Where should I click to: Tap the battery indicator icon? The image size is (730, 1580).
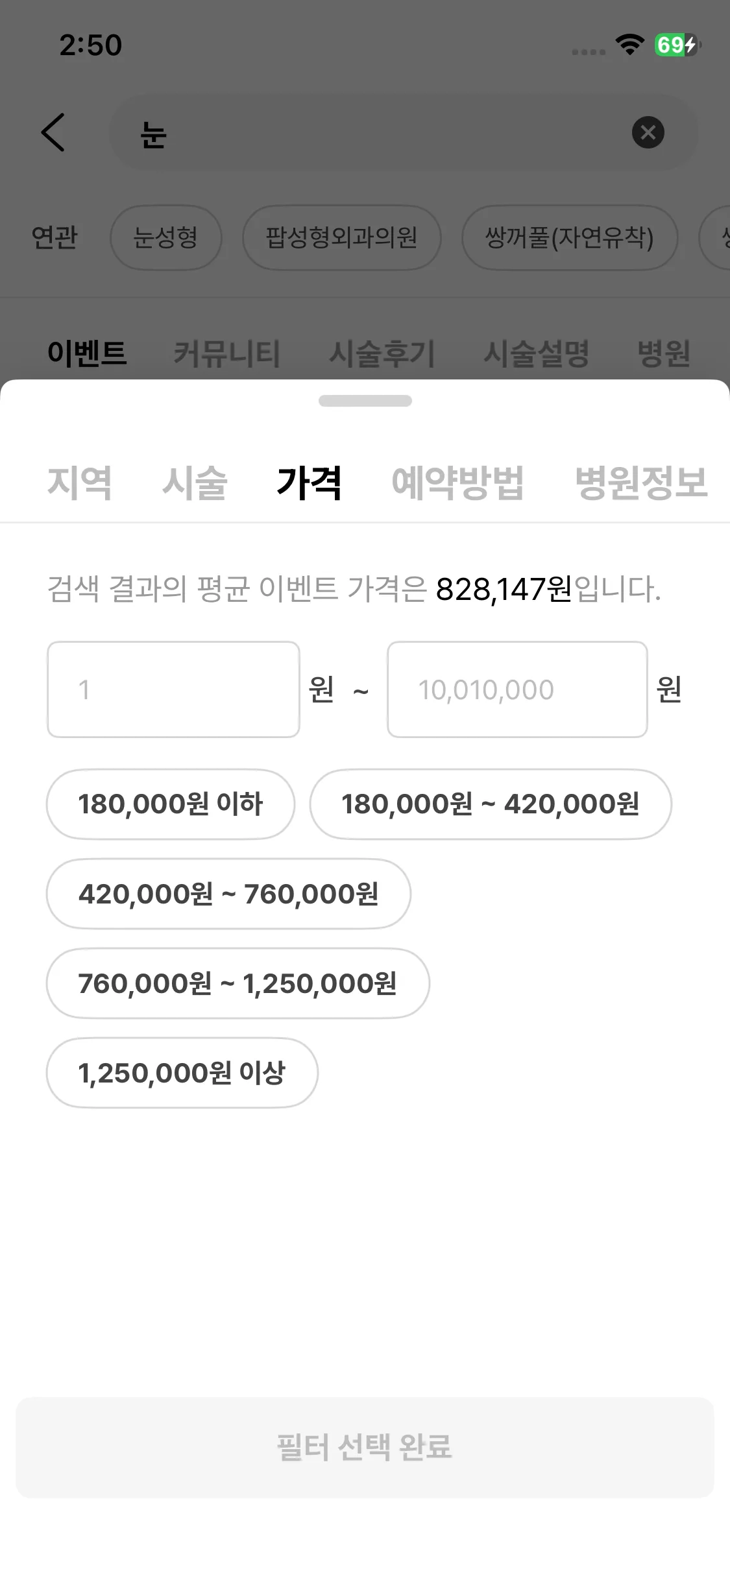(x=677, y=45)
